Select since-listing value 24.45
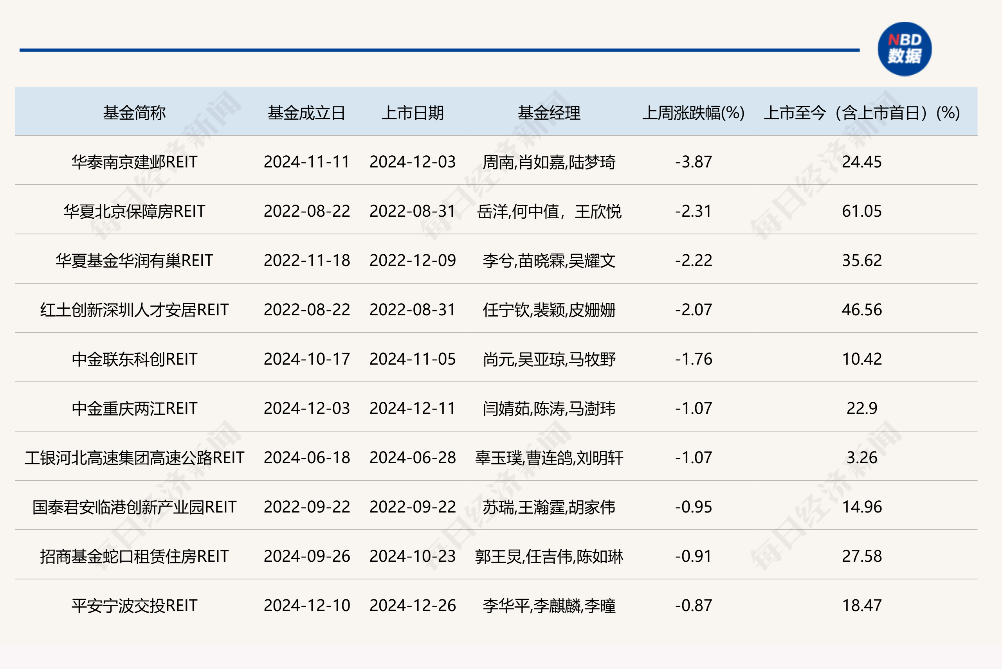 click(861, 162)
